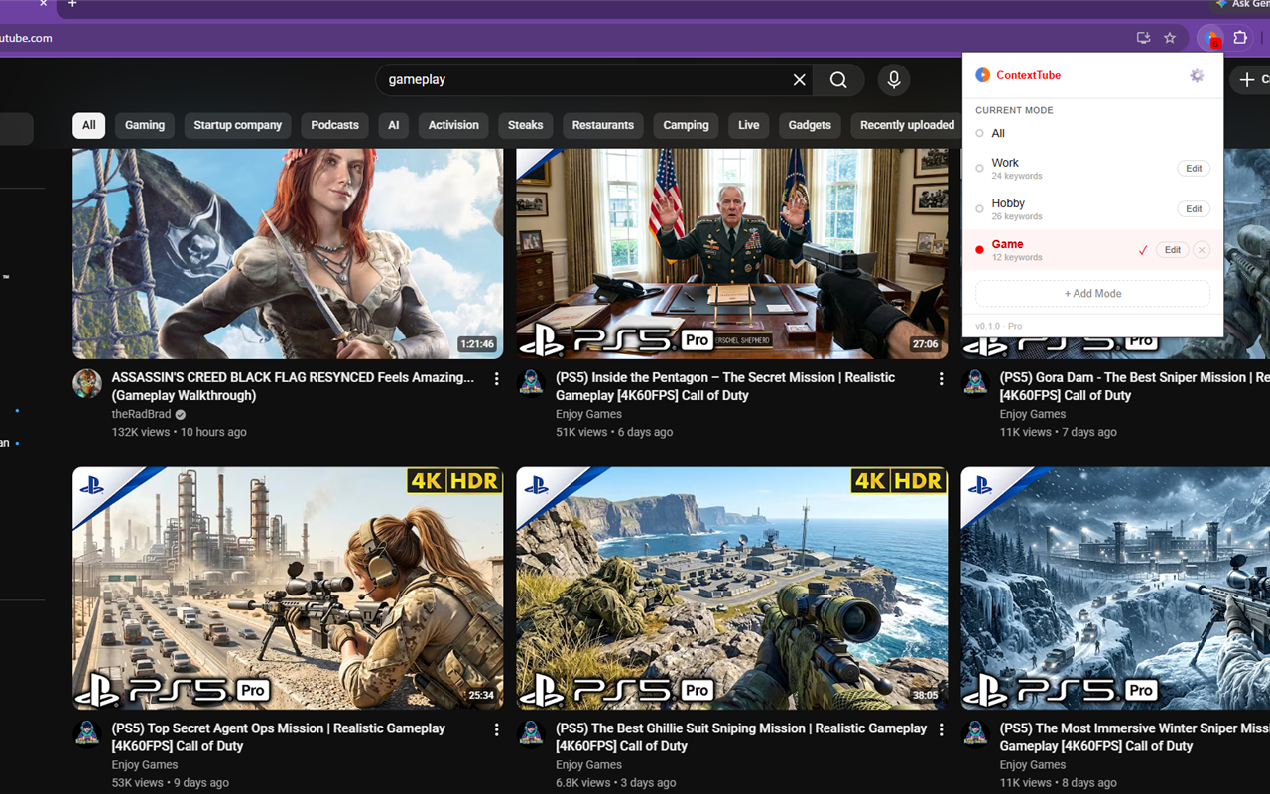Open Enjoy Games avatar beside Ghillie Suit video

[531, 734]
